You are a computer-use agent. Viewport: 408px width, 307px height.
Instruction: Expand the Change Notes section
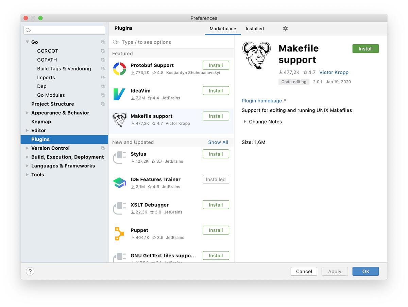coord(245,122)
